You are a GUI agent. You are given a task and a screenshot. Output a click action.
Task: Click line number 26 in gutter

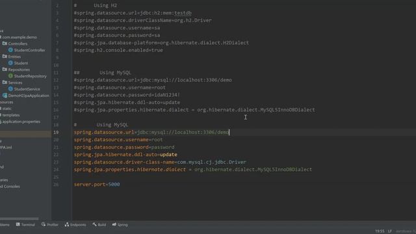(56, 184)
